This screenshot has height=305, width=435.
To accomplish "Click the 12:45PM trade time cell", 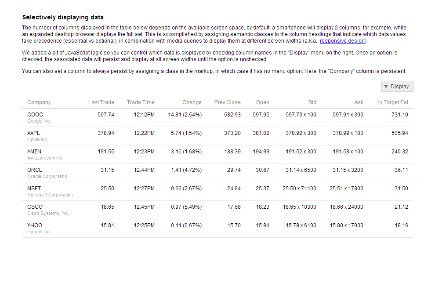I will pyautogui.click(x=144, y=207).
